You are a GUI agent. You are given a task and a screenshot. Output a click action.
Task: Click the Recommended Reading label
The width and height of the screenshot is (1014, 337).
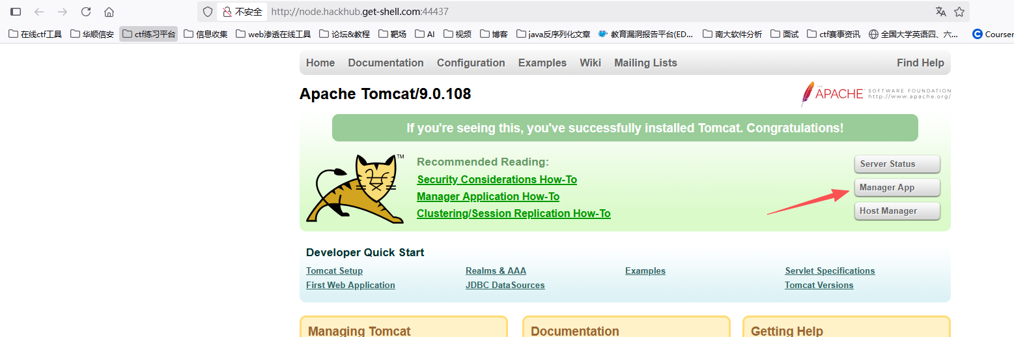pyautogui.click(x=483, y=162)
